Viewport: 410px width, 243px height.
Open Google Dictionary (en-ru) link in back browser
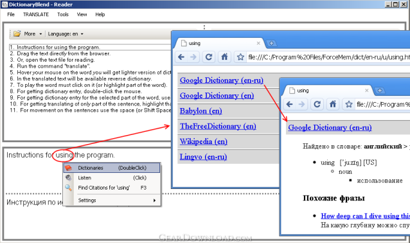pos(222,80)
